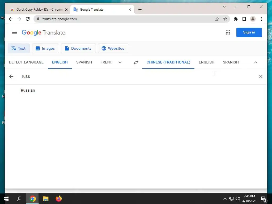Switch to Images translation mode
272x204 pixels.
tap(45, 48)
